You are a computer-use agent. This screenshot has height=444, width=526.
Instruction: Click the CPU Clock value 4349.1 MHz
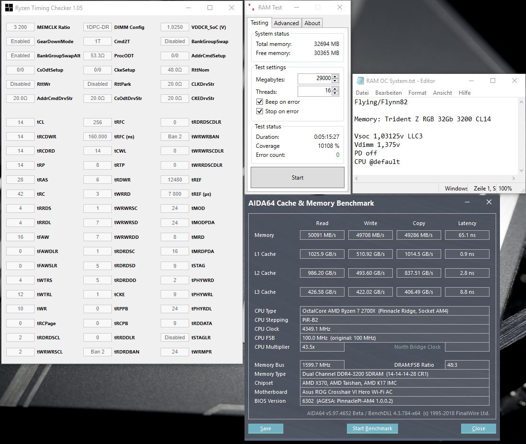pyautogui.click(x=394, y=329)
